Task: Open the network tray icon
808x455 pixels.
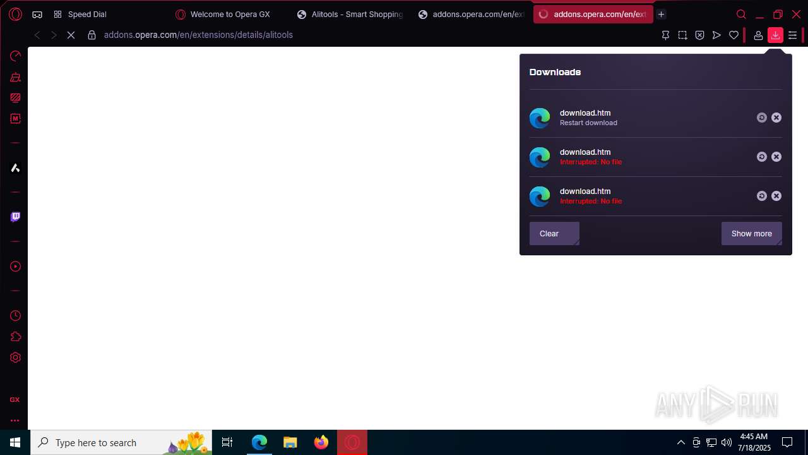Action: [711, 442]
